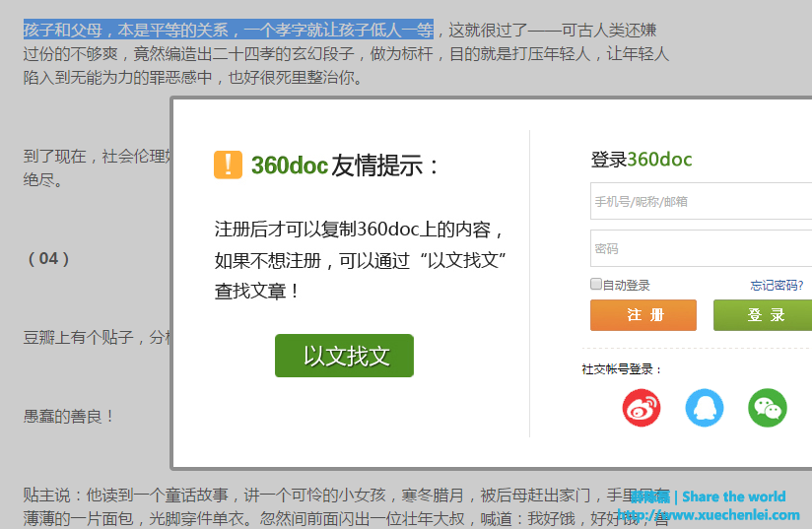
Task: Enable the 自动登录 checkbox
Action: point(596,284)
